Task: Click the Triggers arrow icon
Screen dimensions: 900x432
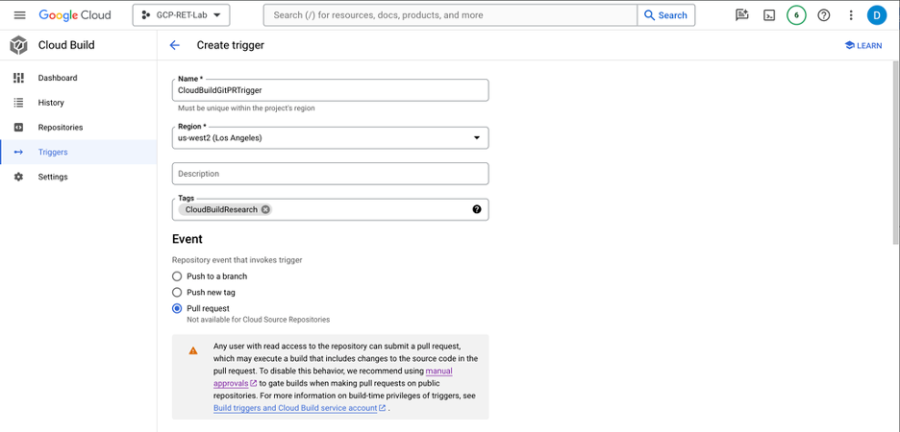Action: (x=18, y=152)
